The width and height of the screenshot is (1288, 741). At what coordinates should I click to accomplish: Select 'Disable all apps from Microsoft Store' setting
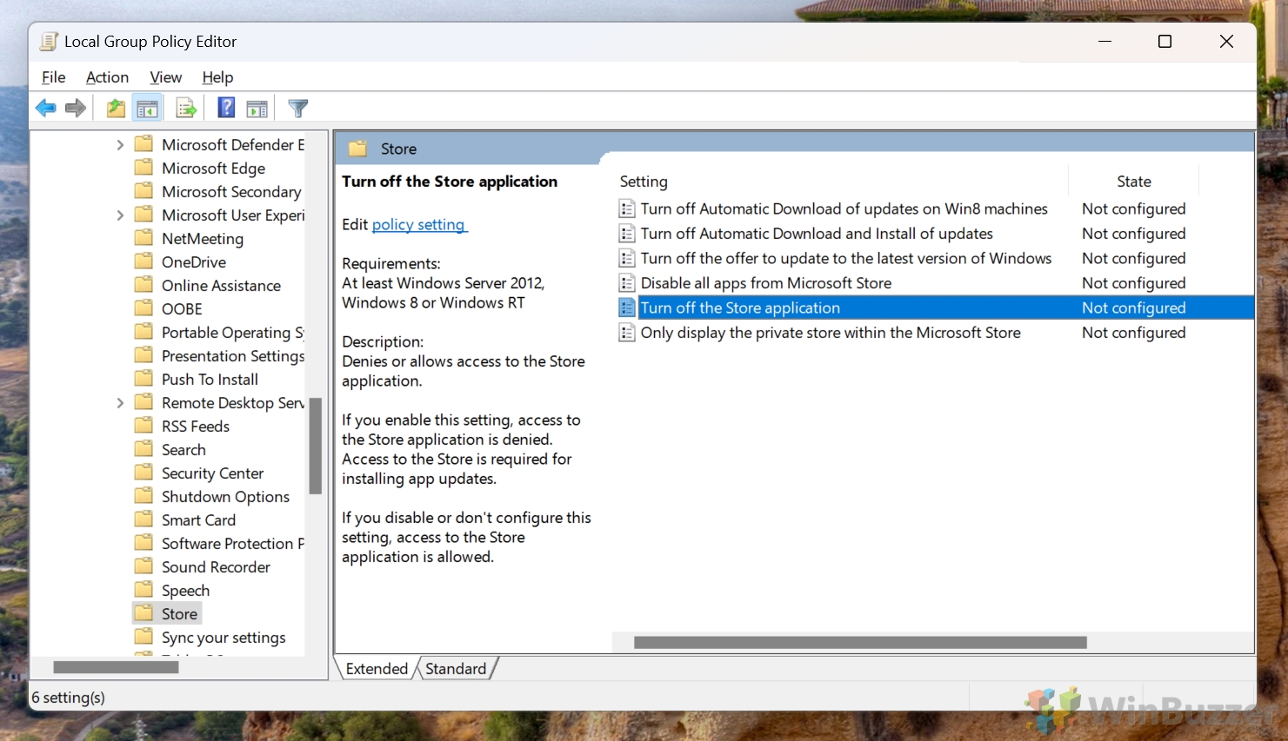(x=766, y=283)
